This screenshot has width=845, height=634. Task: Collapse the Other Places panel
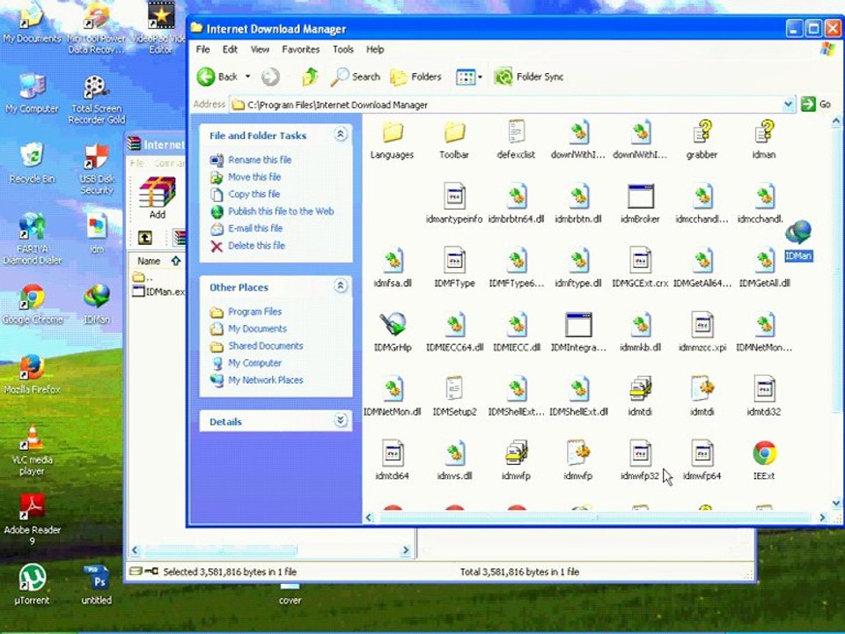(x=341, y=285)
